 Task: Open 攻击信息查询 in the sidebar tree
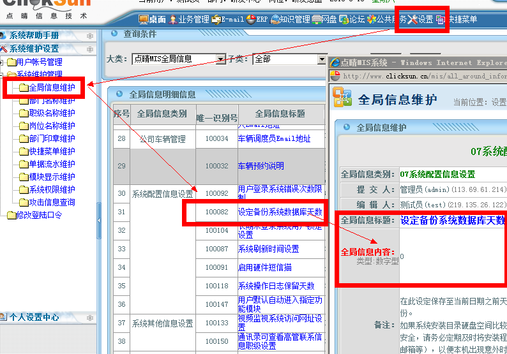52,202
